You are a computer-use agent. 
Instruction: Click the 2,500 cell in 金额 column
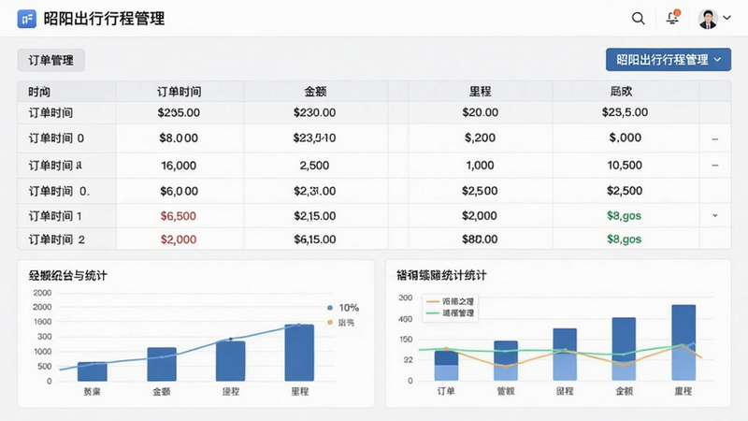(314, 166)
